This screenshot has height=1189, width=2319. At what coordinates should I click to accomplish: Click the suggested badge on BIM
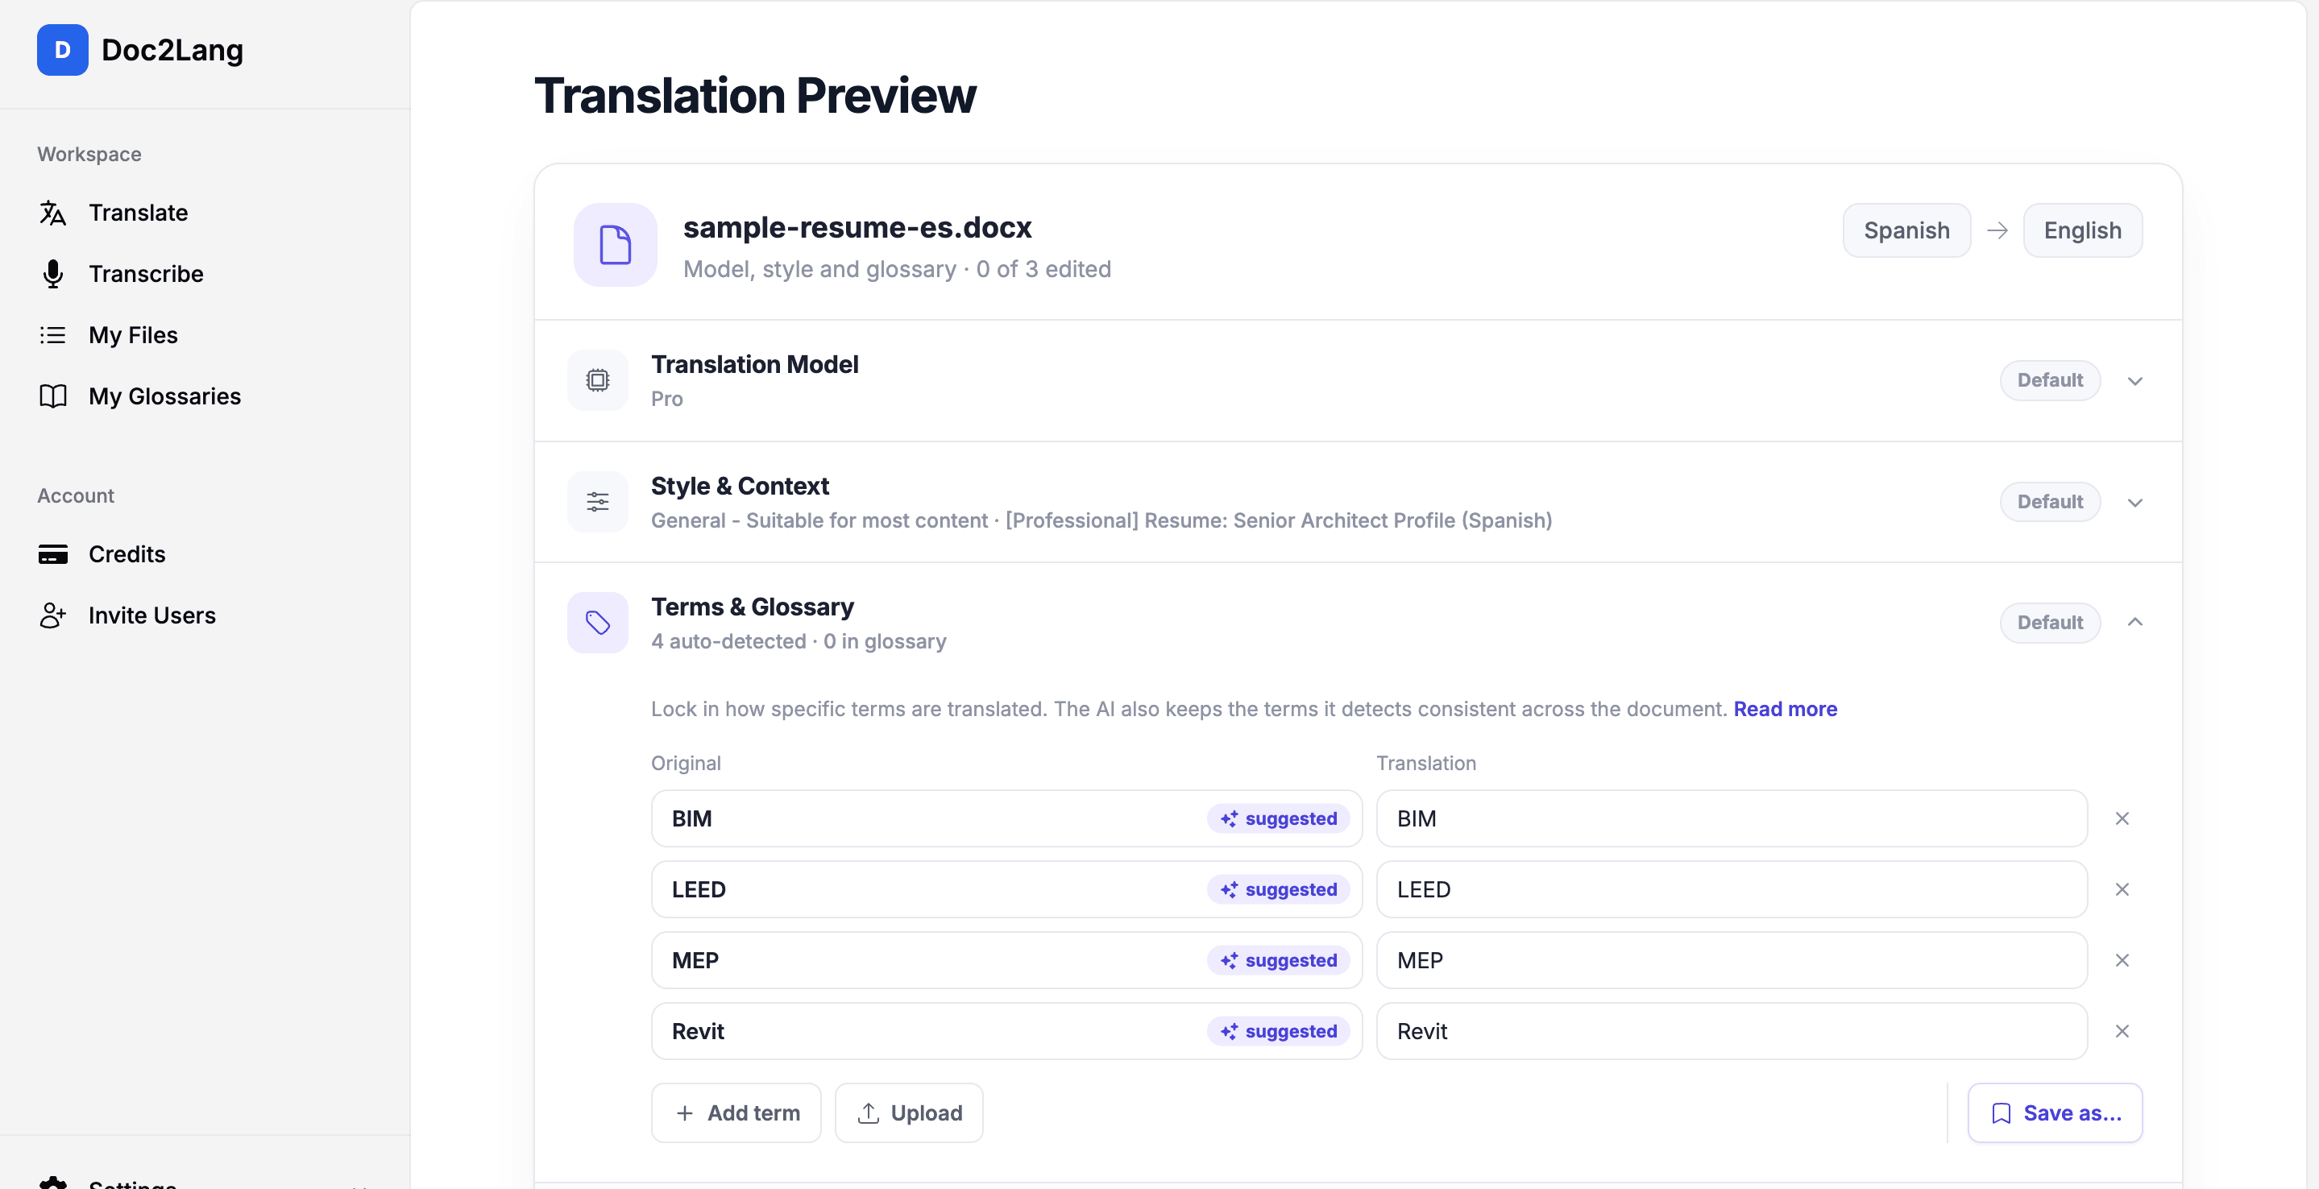1278,818
